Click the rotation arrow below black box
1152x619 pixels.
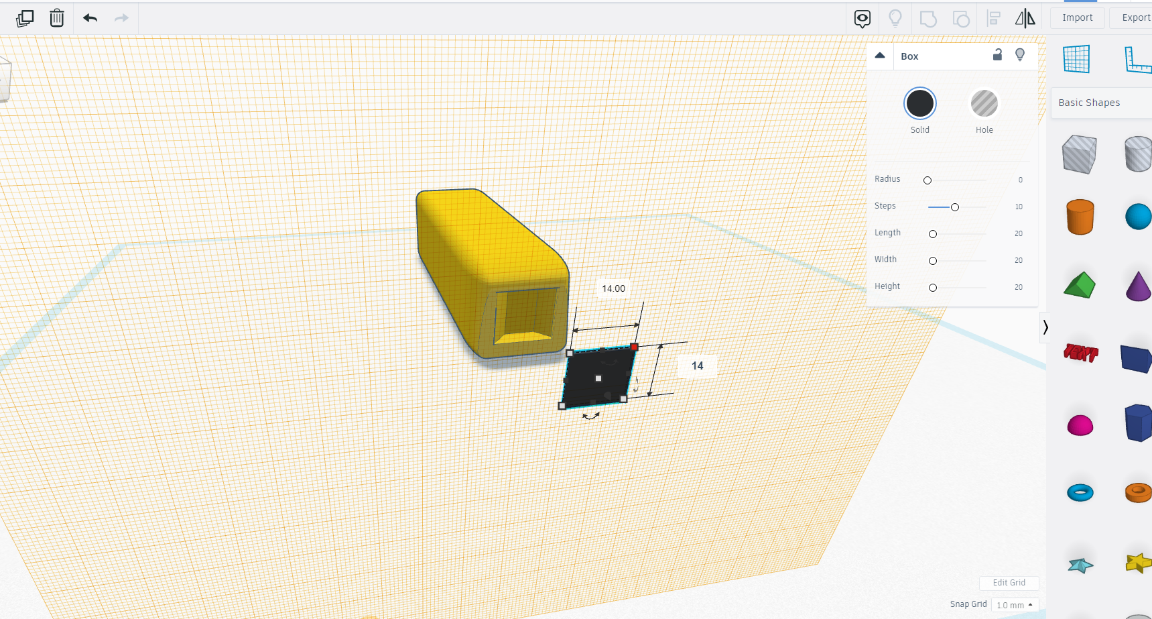590,416
